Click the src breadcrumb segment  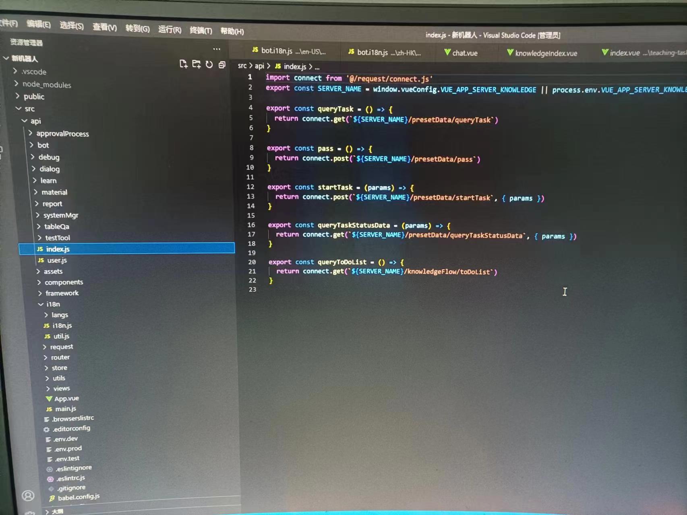point(242,66)
